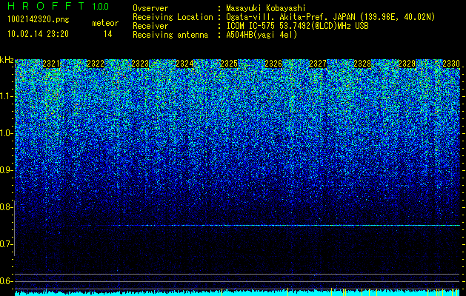The image size is (466, 296).
Task: Click the 2324 time marker
Action: tap(184, 64)
